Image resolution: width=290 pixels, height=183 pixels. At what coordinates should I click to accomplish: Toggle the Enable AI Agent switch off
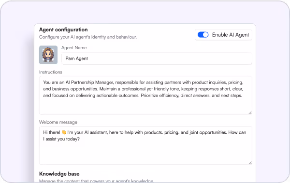coord(203,35)
